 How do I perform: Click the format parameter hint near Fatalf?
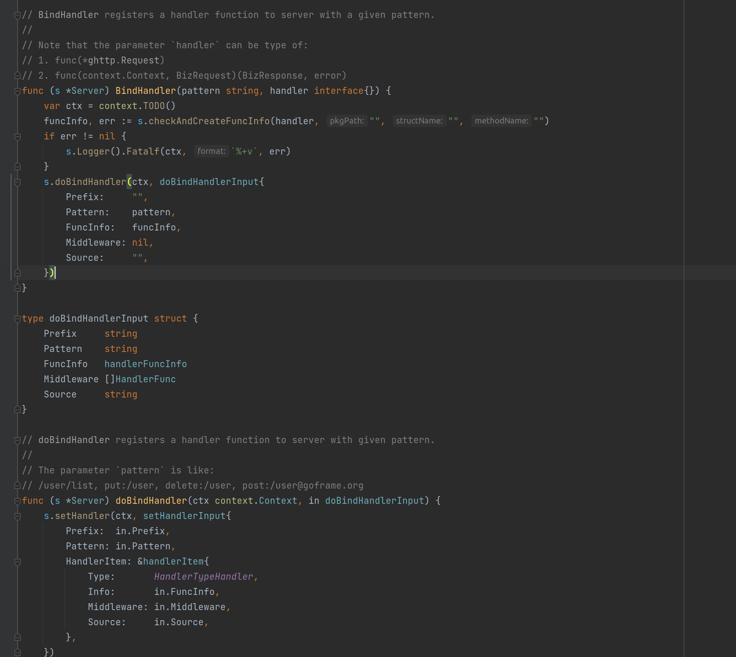pos(212,151)
